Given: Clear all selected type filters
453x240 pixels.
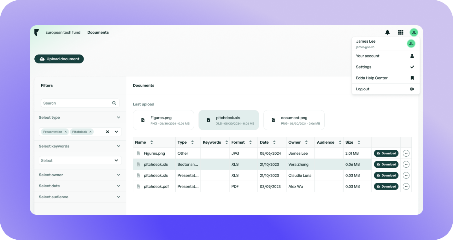Looking at the screenshot, I should coord(107,132).
